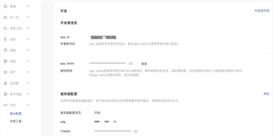The height and width of the screenshot is (136, 273).
Task: Click the 问一问 sidebar icon
Action: (x=5, y=17)
